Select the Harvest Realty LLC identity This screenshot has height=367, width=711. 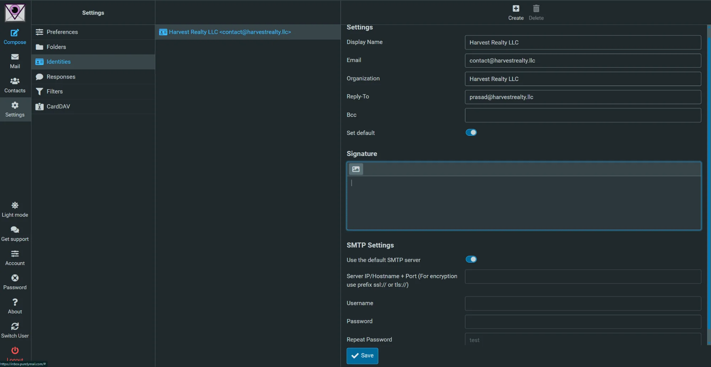point(230,32)
